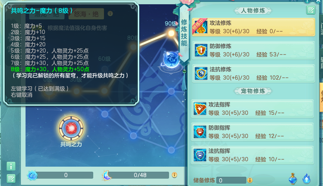Image resolution: width=323 pixels, height=186 pixels.
Task: Click the 防御修炼 shield icon
Action: coord(201,50)
